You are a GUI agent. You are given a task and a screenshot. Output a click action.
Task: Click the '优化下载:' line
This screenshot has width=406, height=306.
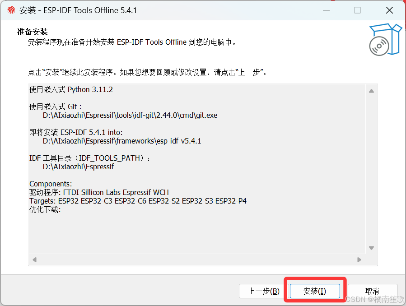pos(45,209)
